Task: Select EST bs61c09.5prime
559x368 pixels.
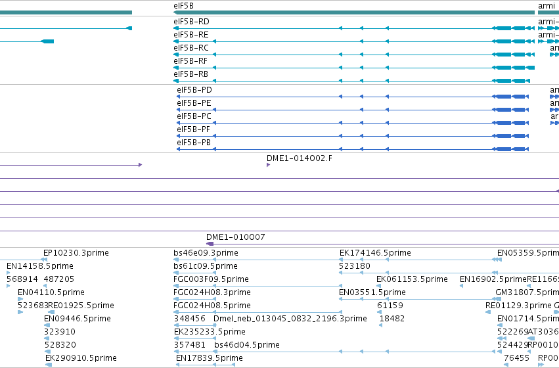Action: 206,266
